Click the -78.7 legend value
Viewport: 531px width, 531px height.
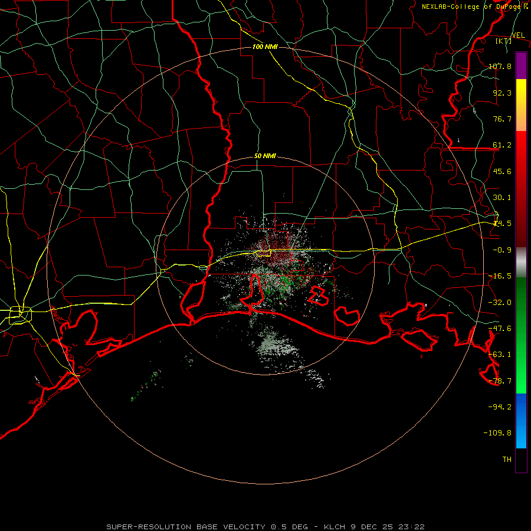(500, 381)
